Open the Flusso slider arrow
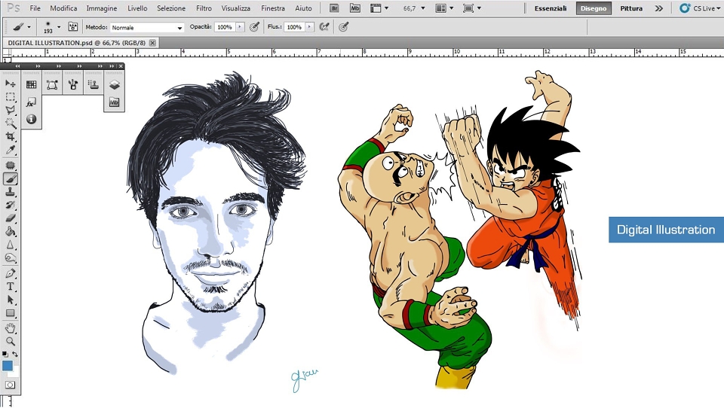 309,27
